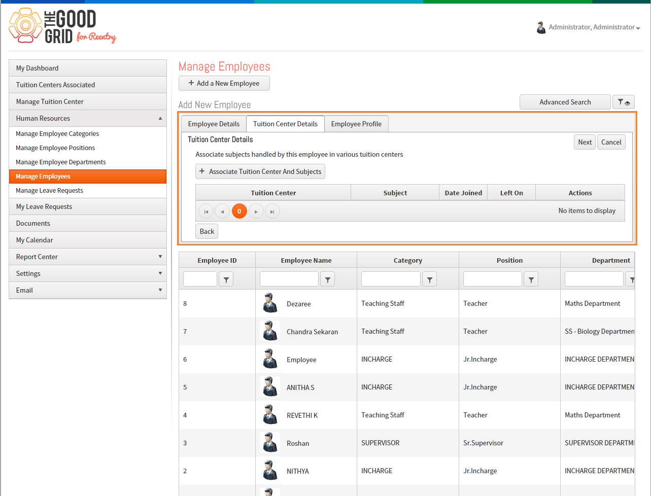The height and width of the screenshot is (496, 651).
Task: Open the Administrator user dropdown
Action: point(589,27)
